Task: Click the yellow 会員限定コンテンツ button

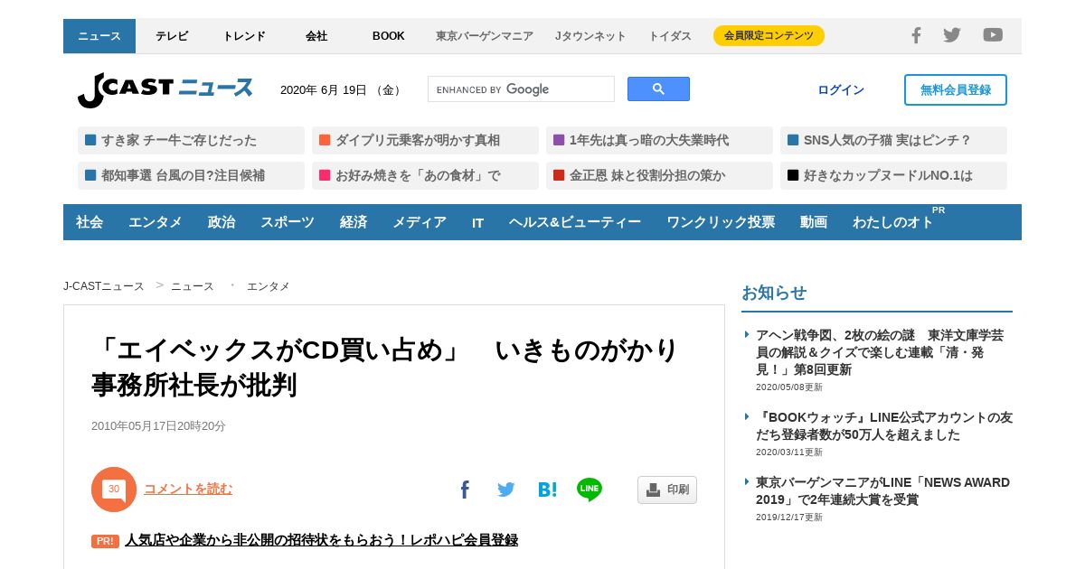Action: [769, 35]
